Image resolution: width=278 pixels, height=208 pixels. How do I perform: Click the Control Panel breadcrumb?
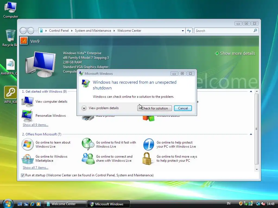click(x=59, y=31)
